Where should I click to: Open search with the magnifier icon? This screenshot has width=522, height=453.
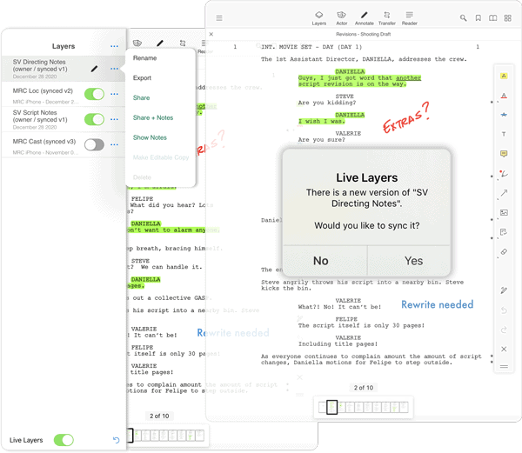pos(463,18)
